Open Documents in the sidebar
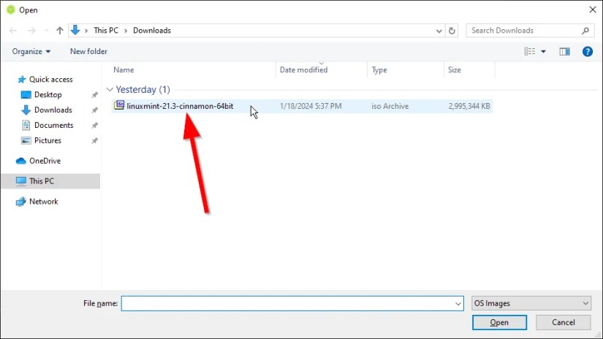This screenshot has height=339, width=603. point(53,126)
